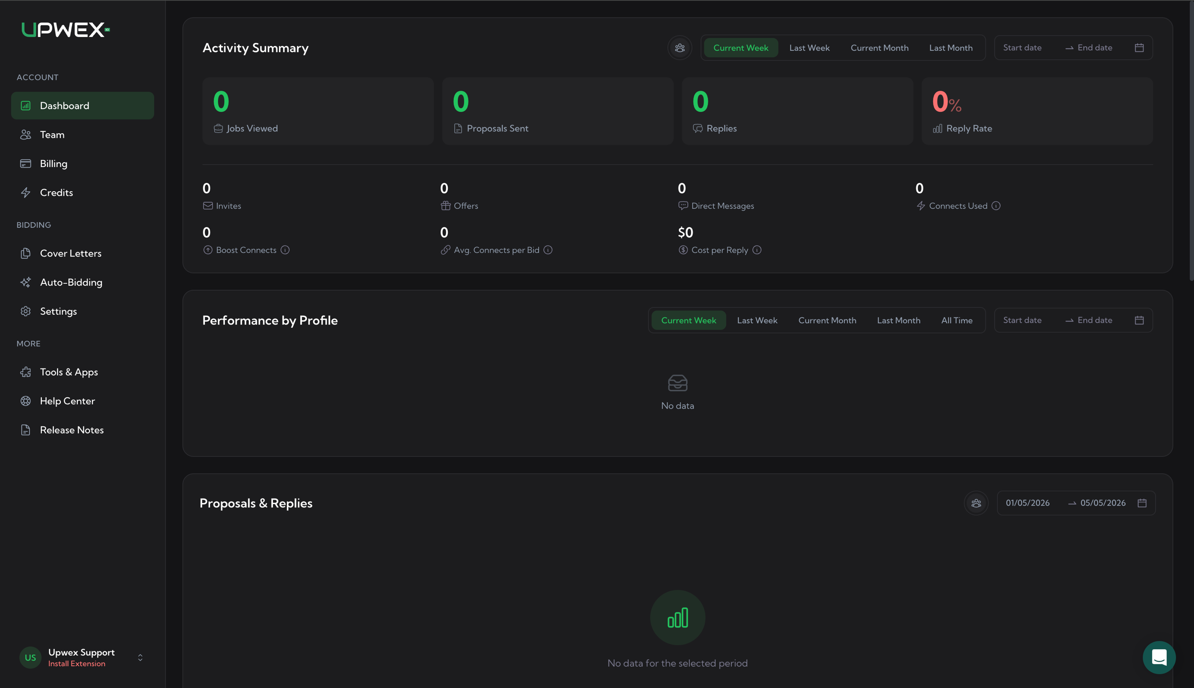
Task: Click the Team people icon
Action: [25, 135]
